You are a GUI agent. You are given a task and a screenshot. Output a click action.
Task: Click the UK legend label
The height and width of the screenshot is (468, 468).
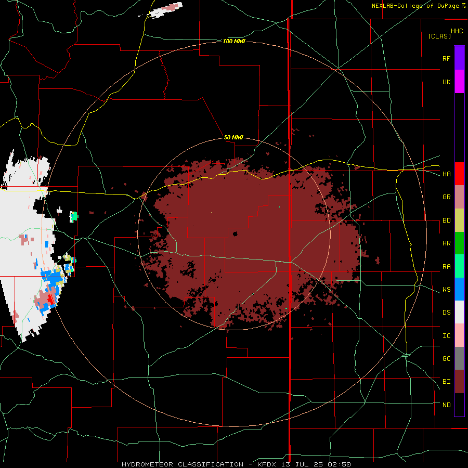pyautogui.click(x=446, y=82)
